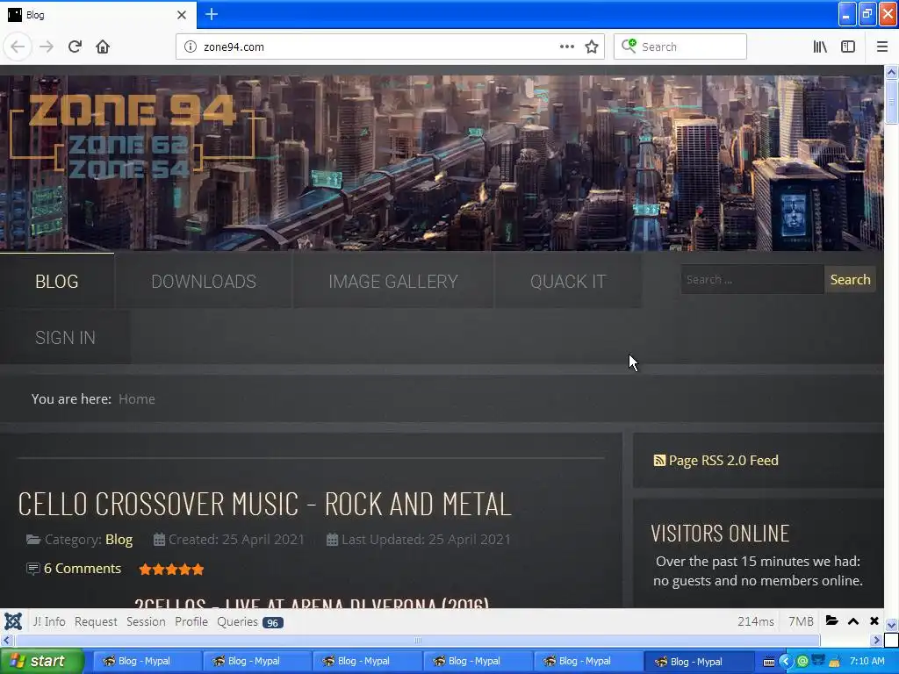899x674 pixels.
Task: Open the BLOG navigation item
Action: [57, 281]
